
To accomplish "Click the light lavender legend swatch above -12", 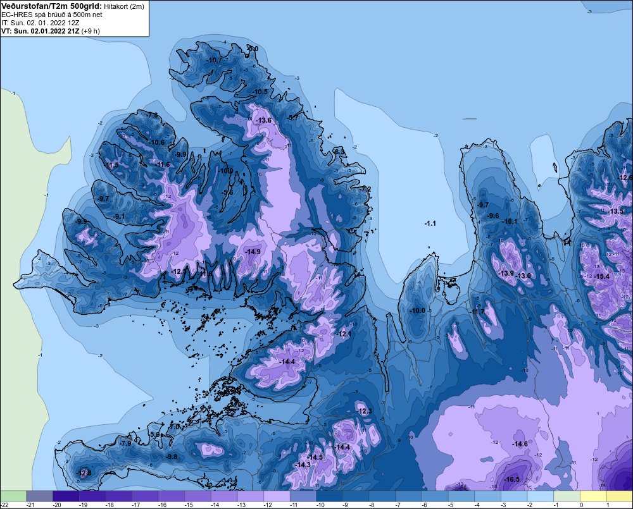I will [x=277, y=496].
